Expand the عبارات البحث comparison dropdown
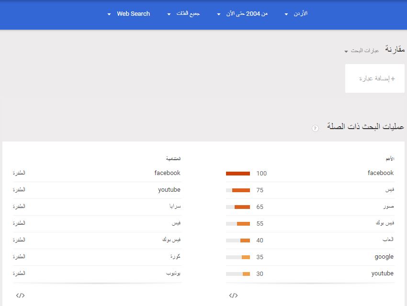The height and width of the screenshot is (306, 407). click(x=362, y=51)
